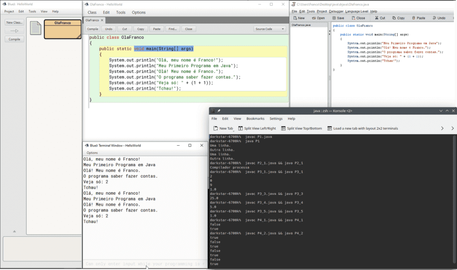Open Bookmarks menu in Konsole

point(255,119)
